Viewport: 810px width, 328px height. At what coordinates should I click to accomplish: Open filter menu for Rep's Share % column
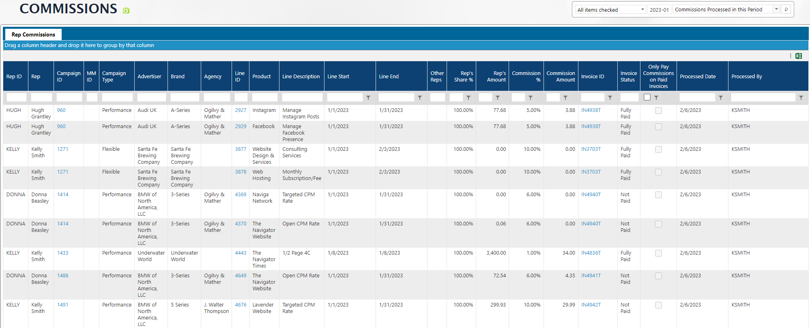(468, 98)
